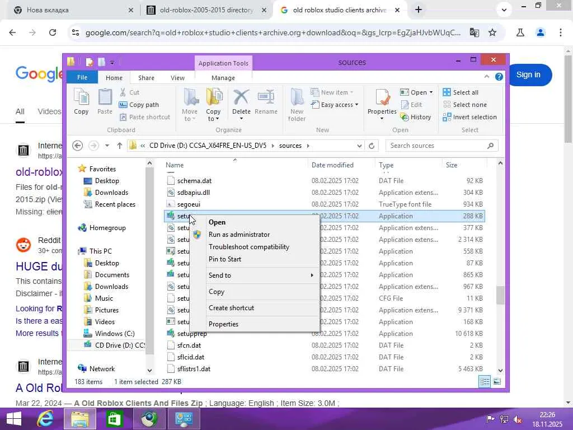573x430 pixels.
Task: Click Invert selection in the ribbon
Action: point(469,117)
